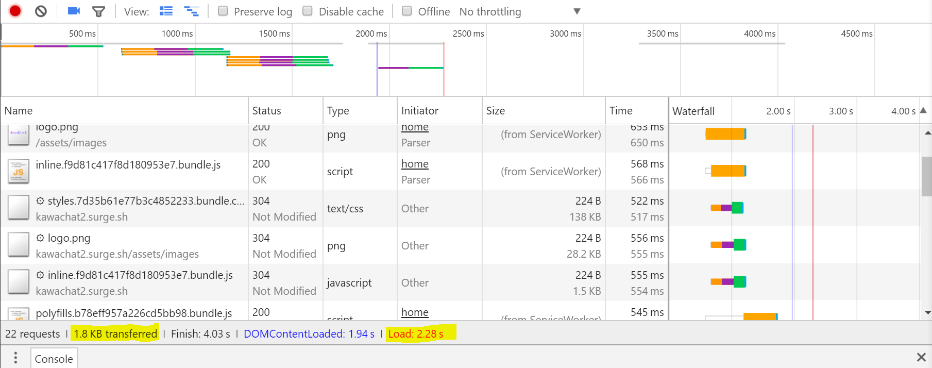This screenshot has height=368, width=932.
Task: Open the home initiator link for polyfills bundle
Action: click(415, 312)
